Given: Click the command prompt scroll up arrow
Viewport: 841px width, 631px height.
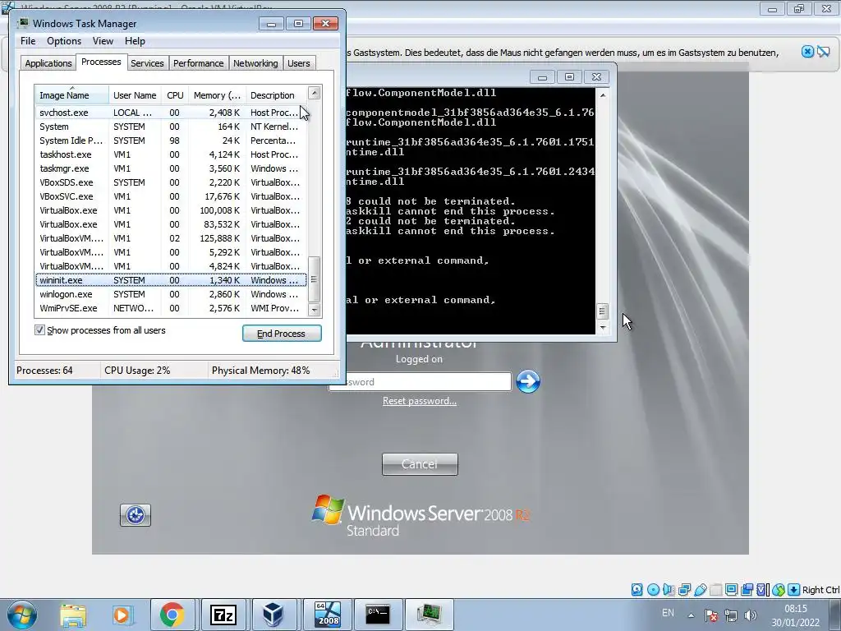Looking at the screenshot, I should 602,95.
